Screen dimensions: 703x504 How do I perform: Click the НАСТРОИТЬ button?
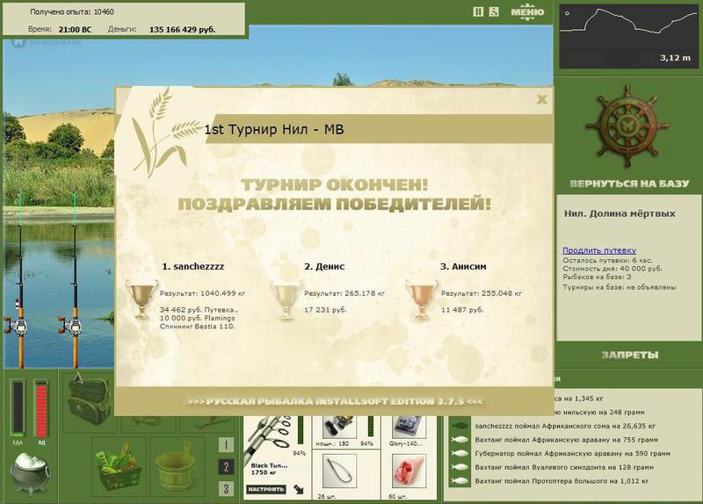[266, 489]
